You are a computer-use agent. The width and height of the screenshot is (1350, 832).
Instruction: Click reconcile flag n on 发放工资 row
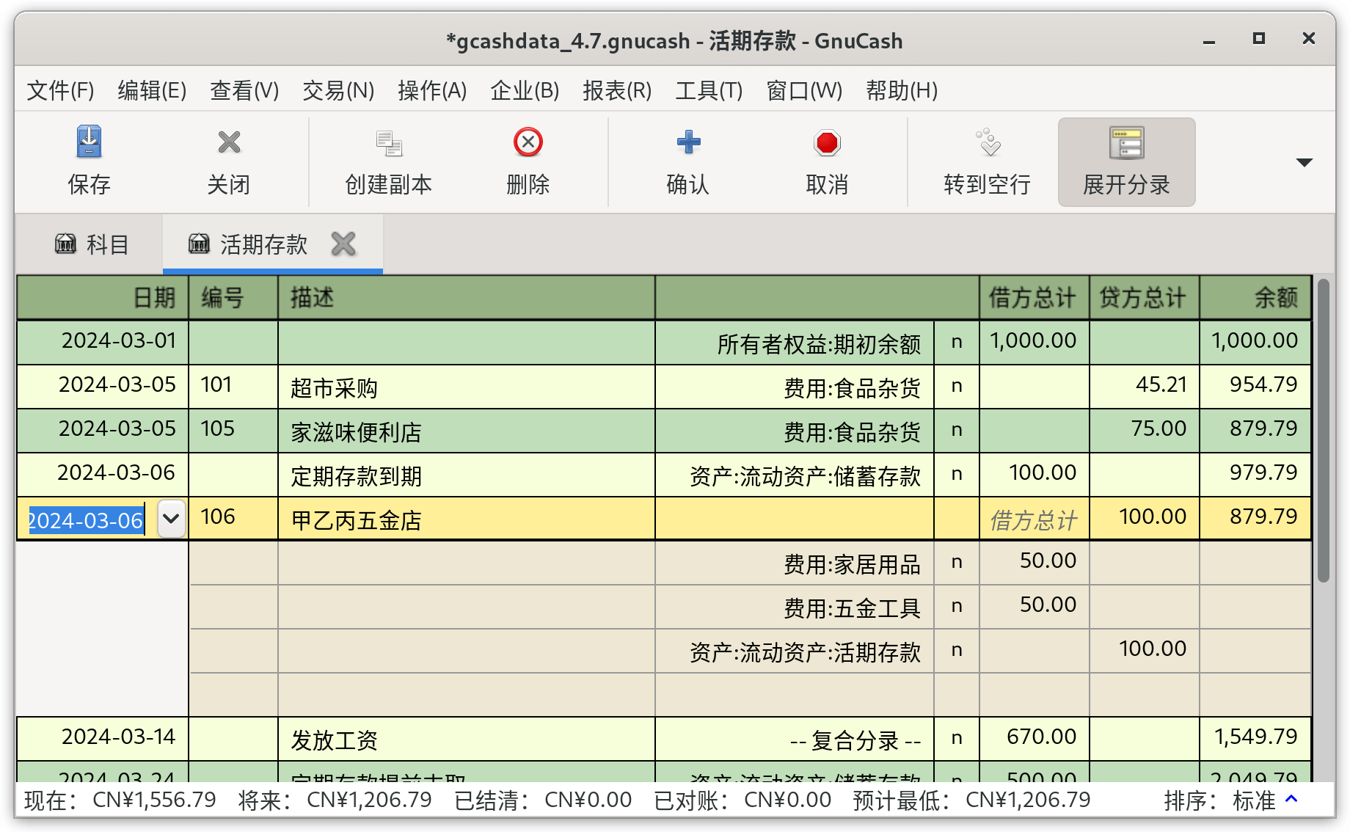[956, 739]
